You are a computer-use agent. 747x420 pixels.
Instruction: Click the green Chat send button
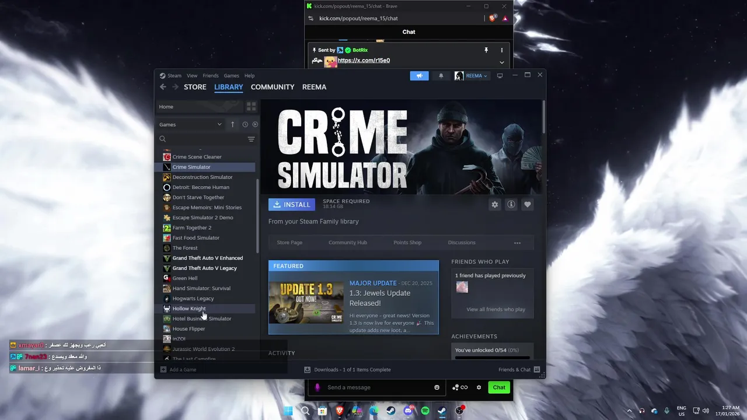tap(499, 387)
